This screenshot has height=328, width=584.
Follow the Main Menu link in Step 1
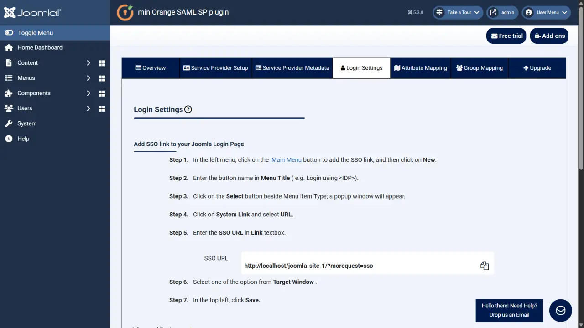(287, 160)
